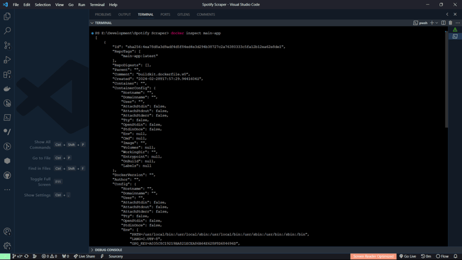The width and height of the screenshot is (462, 260).
Task: Open launch terminal profile dropdown arrow
Action: (437, 23)
